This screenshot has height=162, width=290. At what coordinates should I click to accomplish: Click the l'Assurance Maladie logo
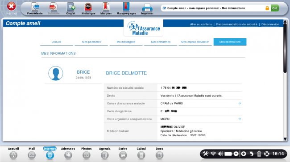[x=143, y=28]
